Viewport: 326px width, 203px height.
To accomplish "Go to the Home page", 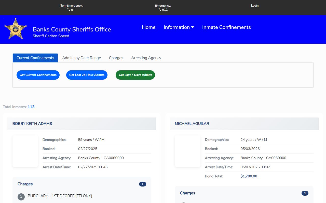I will [149, 27].
